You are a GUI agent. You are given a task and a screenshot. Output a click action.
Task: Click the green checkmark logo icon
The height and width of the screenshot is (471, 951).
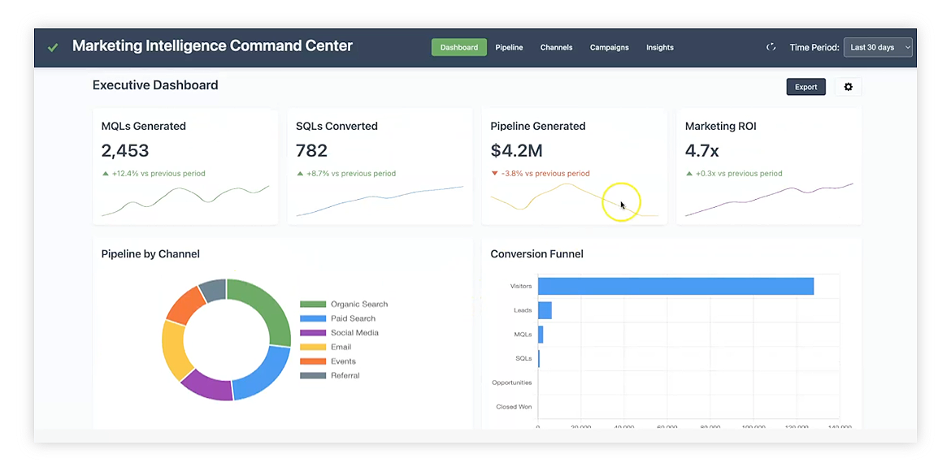(53, 48)
